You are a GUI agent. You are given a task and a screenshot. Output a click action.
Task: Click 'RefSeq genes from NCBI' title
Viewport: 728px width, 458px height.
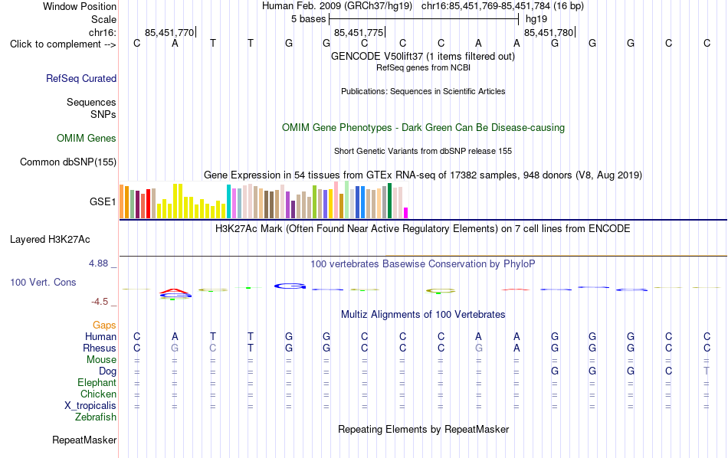click(x=424, y=67)
